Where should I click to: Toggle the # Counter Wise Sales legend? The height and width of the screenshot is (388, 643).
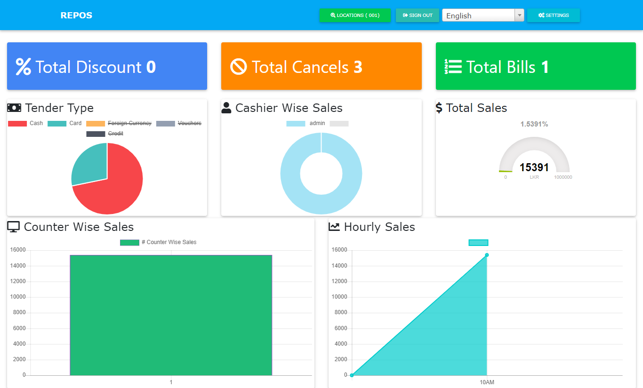[x=158, y=242]
